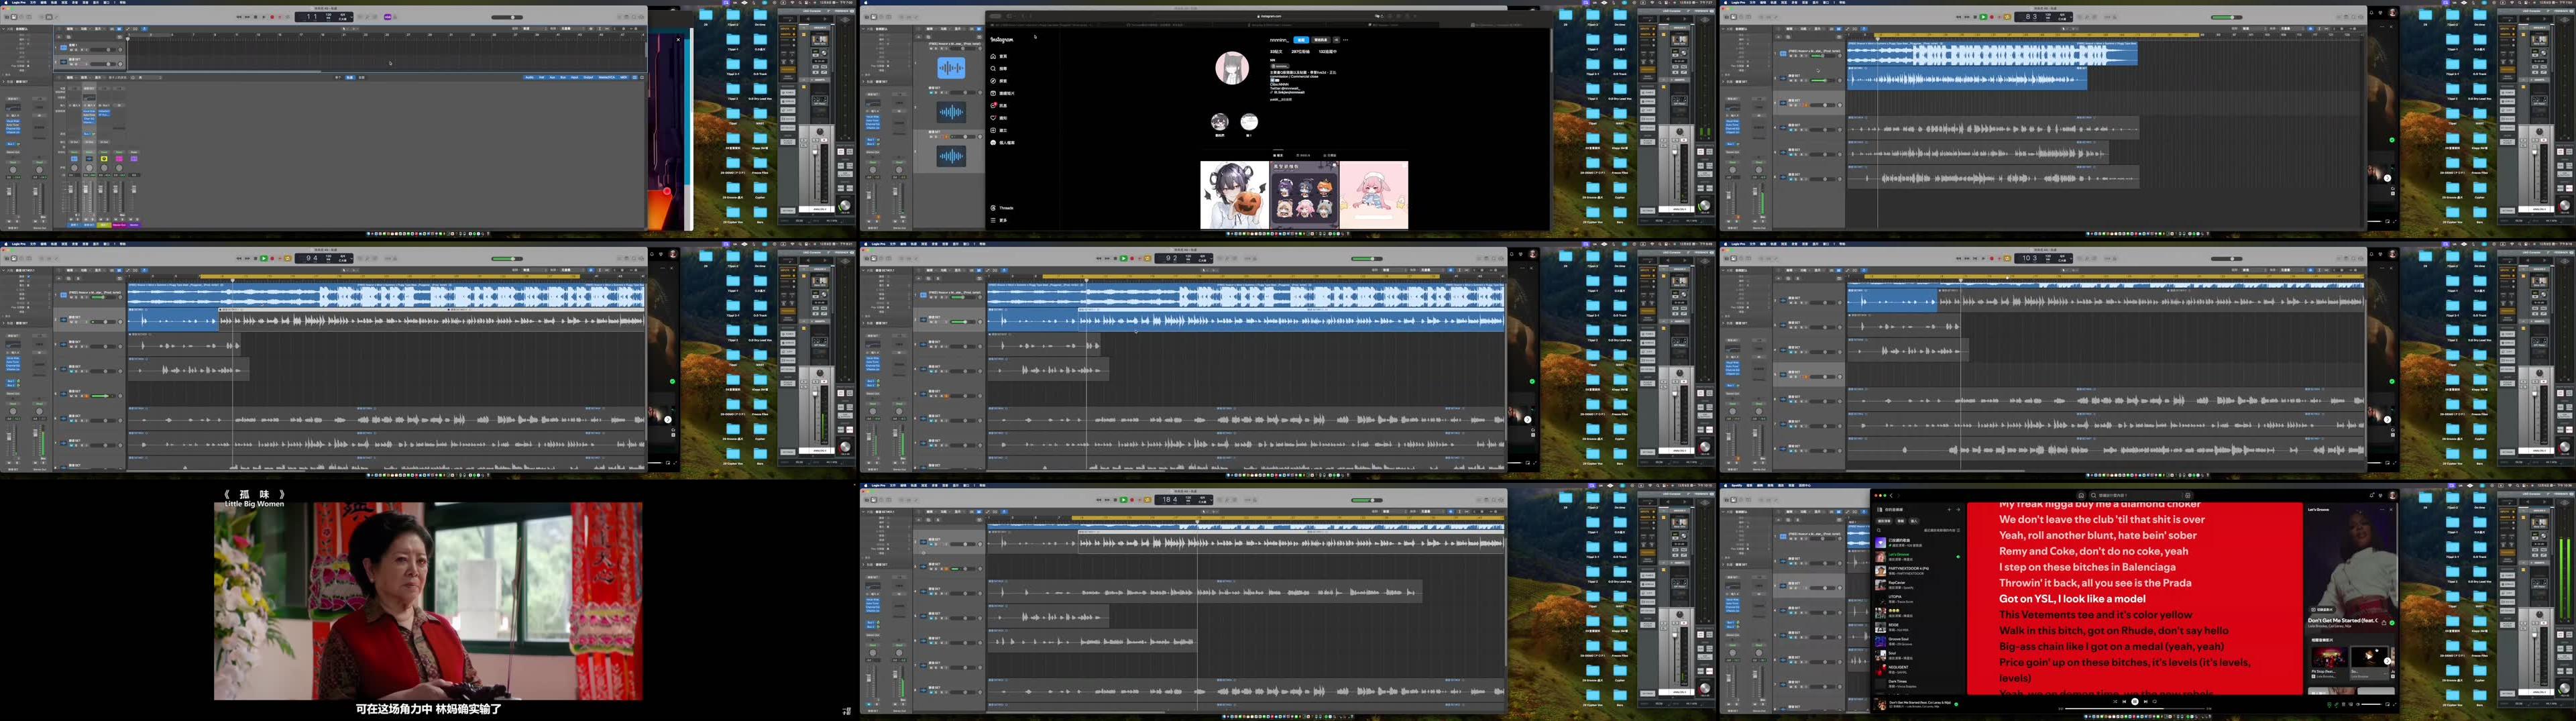Close the Let's Groove now-playing side panel
Screen dimensions: 2576x721
pyautogui.click(x=2391, y=510)
